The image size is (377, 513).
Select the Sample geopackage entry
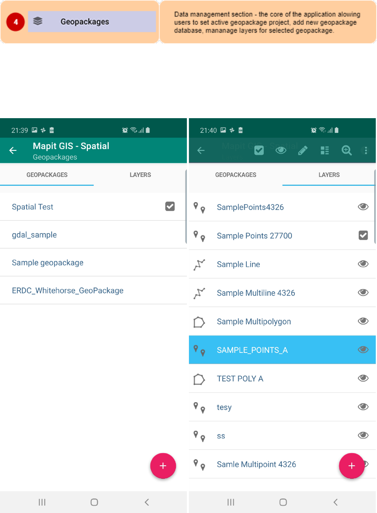(48, 263)
